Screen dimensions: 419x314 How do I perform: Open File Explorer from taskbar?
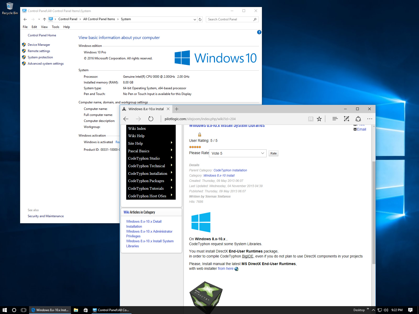(x=76, y=310)
